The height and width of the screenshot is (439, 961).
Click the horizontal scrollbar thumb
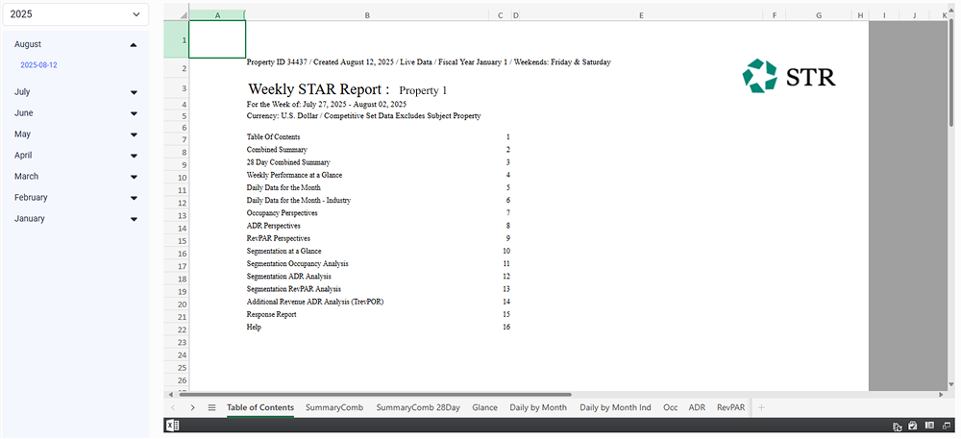point(374,395)
